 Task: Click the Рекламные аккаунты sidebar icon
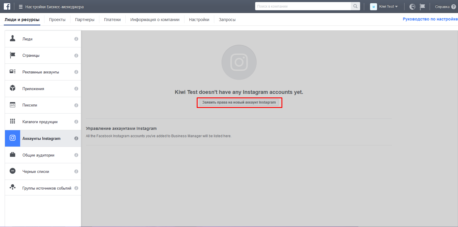(x=13, y=72)
